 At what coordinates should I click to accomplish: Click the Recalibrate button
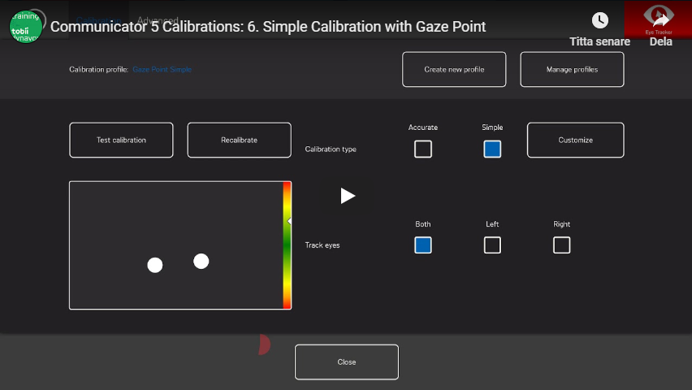coord(239,140)
